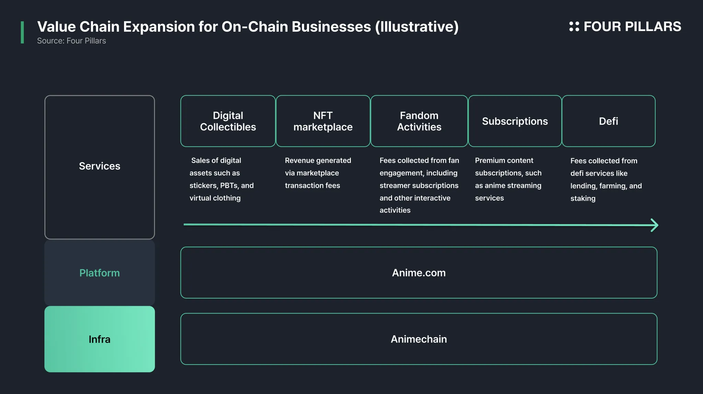Click the Fandom Activities box
The width and height of the screenshot is (703, 394).
pos(419,121)
